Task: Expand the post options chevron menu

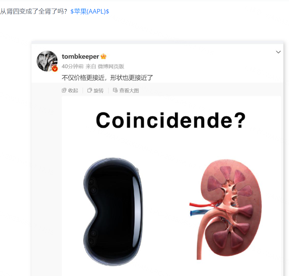Action: click(278, 52)
